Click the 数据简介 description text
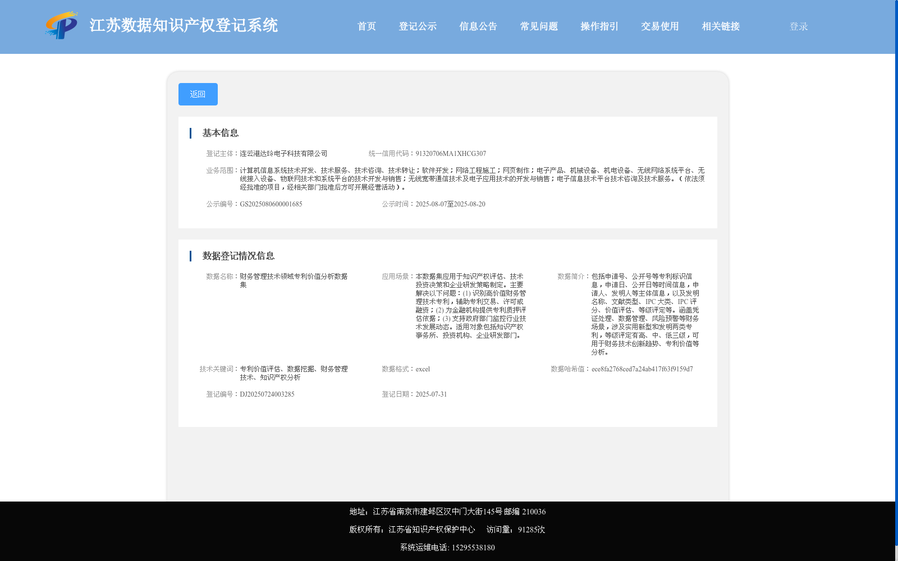 click(645, 314)
